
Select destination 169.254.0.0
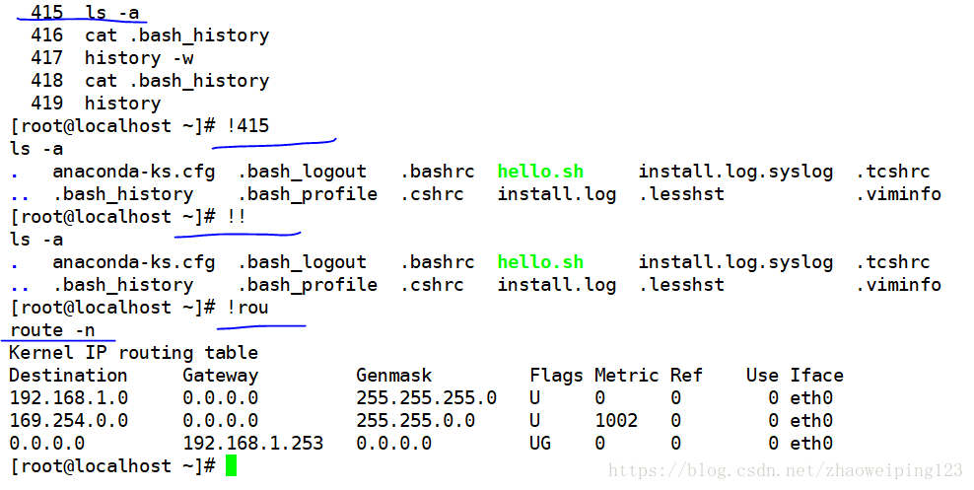click(68, 421)
